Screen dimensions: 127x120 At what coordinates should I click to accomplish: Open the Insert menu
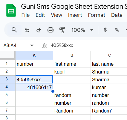75,15
